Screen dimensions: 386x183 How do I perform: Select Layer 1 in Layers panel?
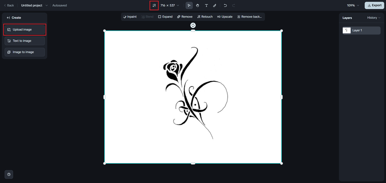point(362,30)
